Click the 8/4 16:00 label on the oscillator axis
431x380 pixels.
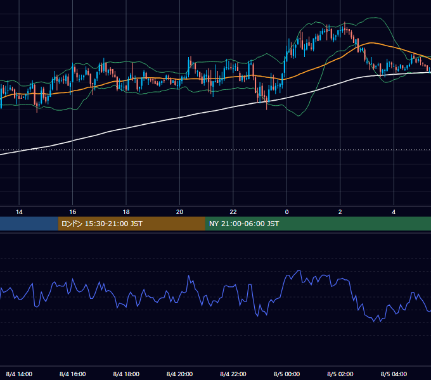point(72,374)
